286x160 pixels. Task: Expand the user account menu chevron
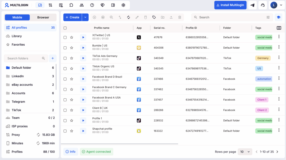click(x=281, y=5)
